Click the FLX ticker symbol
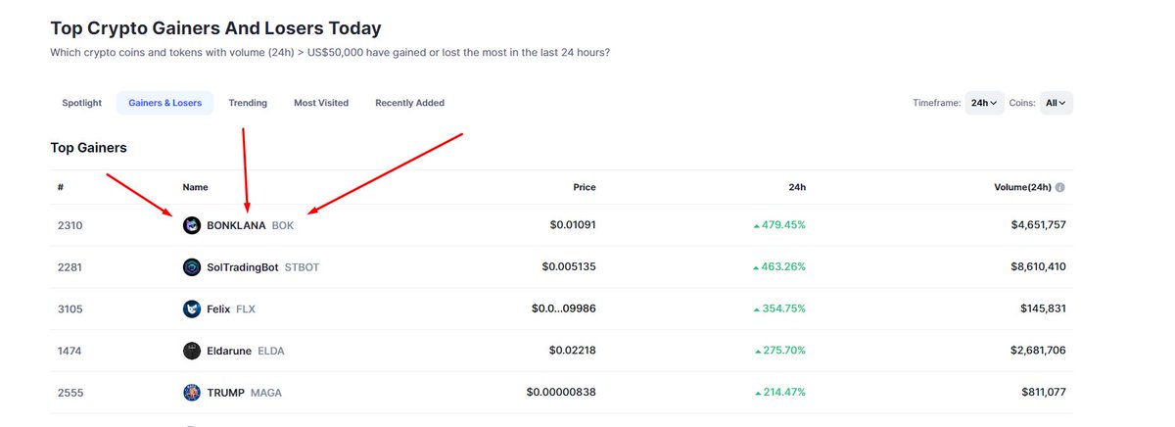This screenshot has width=1175, height=427. (246, 308)
